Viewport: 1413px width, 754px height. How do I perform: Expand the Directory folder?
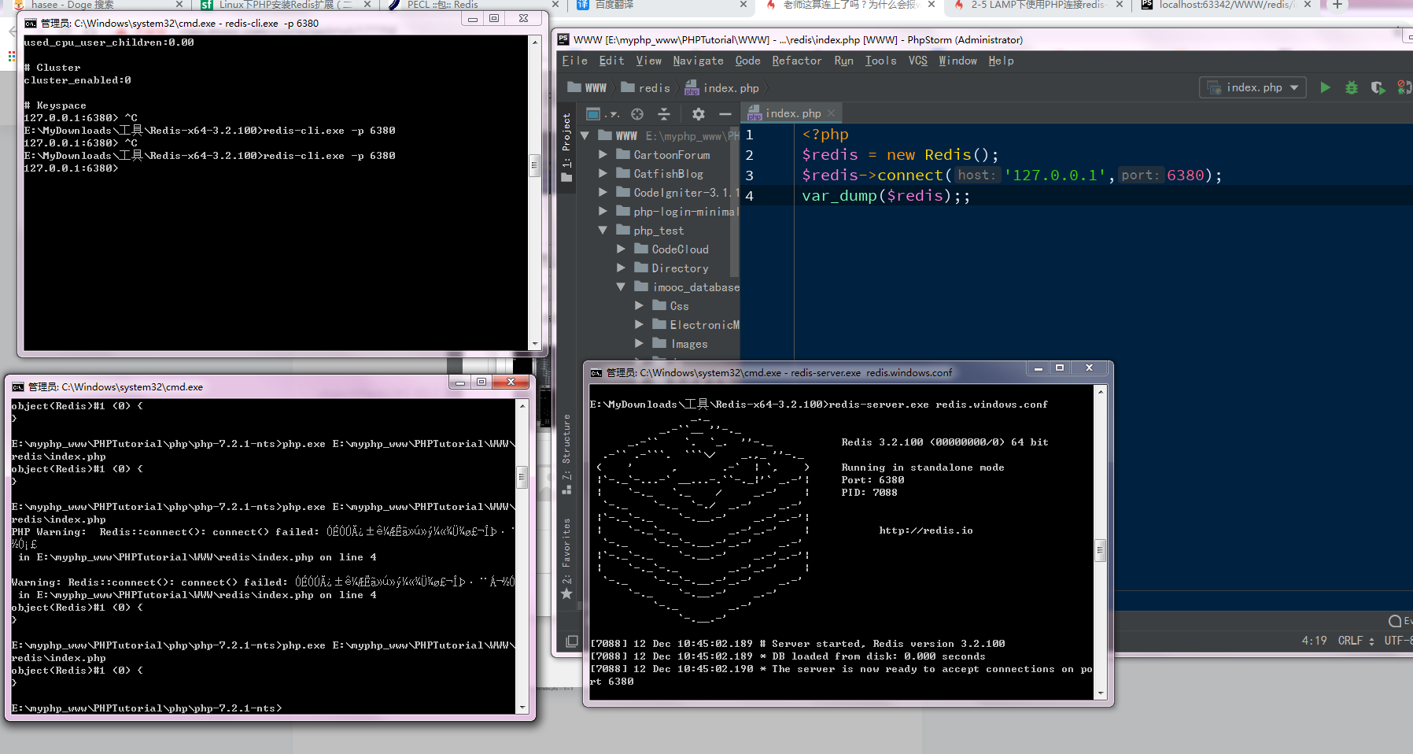[621, 268]
